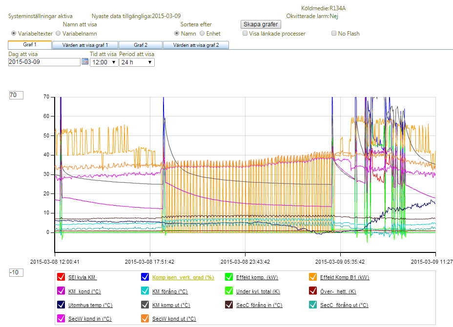Viewport: 453px width, 327px height.
Task: Click the Systeminställningar aktiva text
Action: pos(40,16)
